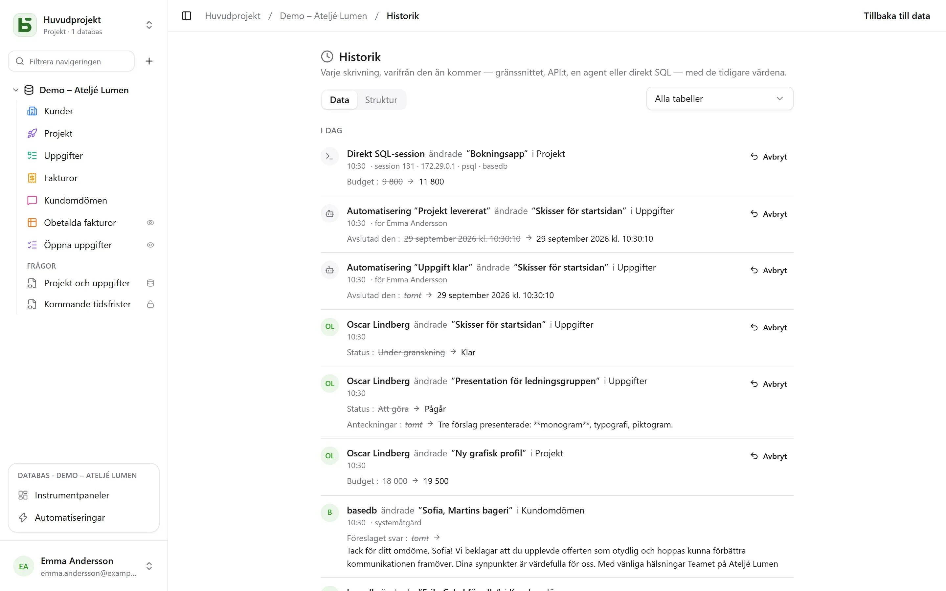Click the Huvudprojekt logo icon
Screen dimensions: 946x591
click(x=25, y=25)
